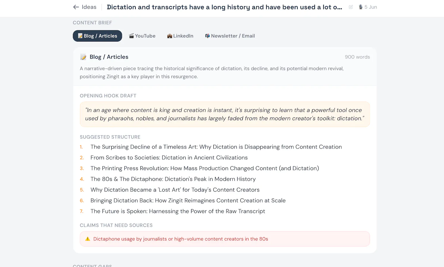
Task: Select 'From Scribes to Societies' structure item
Action: pos(169,158)
